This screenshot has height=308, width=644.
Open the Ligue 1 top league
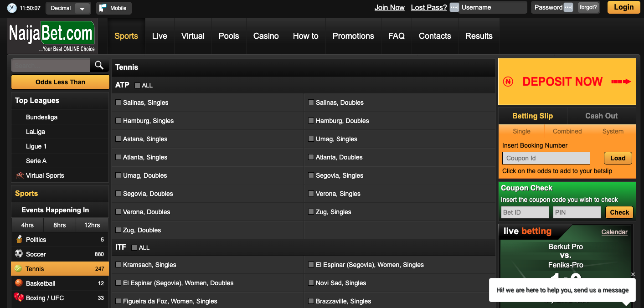pos(36,146)
